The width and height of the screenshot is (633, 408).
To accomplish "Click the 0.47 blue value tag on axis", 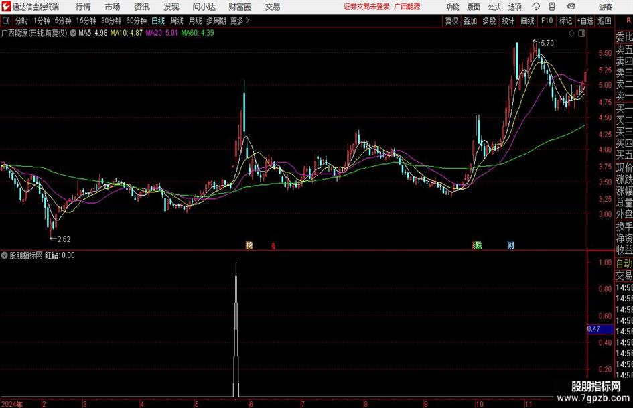I will pos(600,329).
